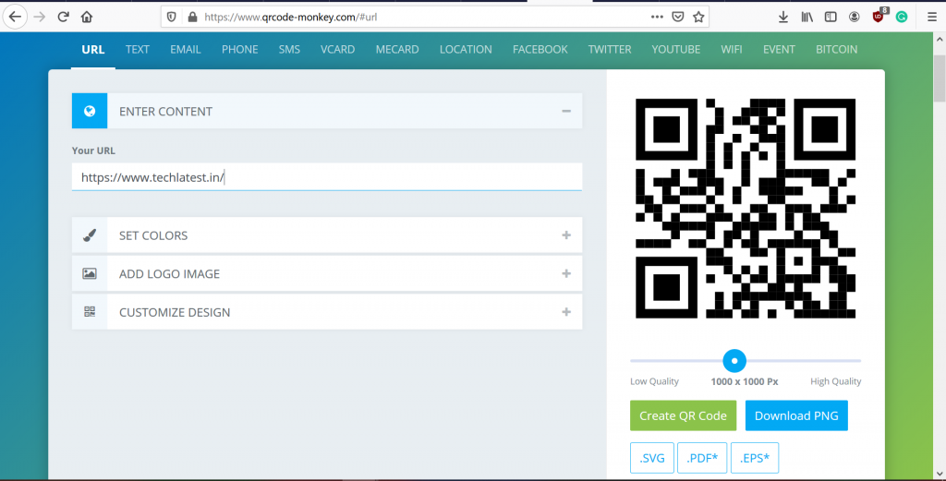Open the page actions three-dot menu
Screen dimensions: 946x481
657,17
